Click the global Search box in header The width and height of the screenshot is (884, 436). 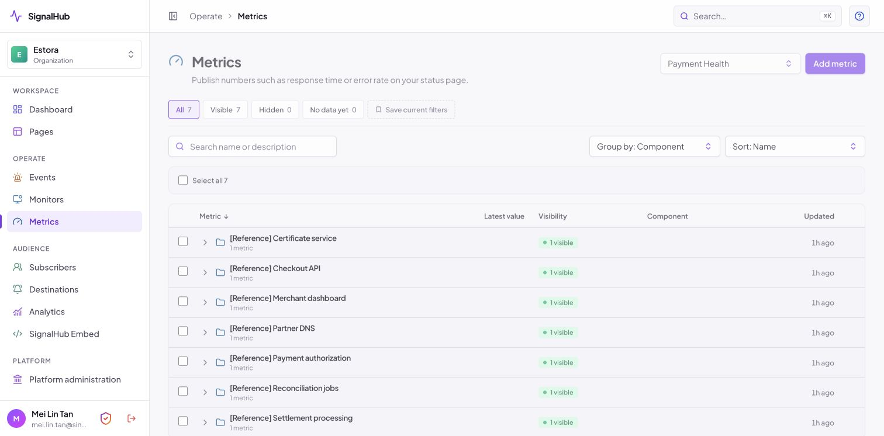click(757, 16)
